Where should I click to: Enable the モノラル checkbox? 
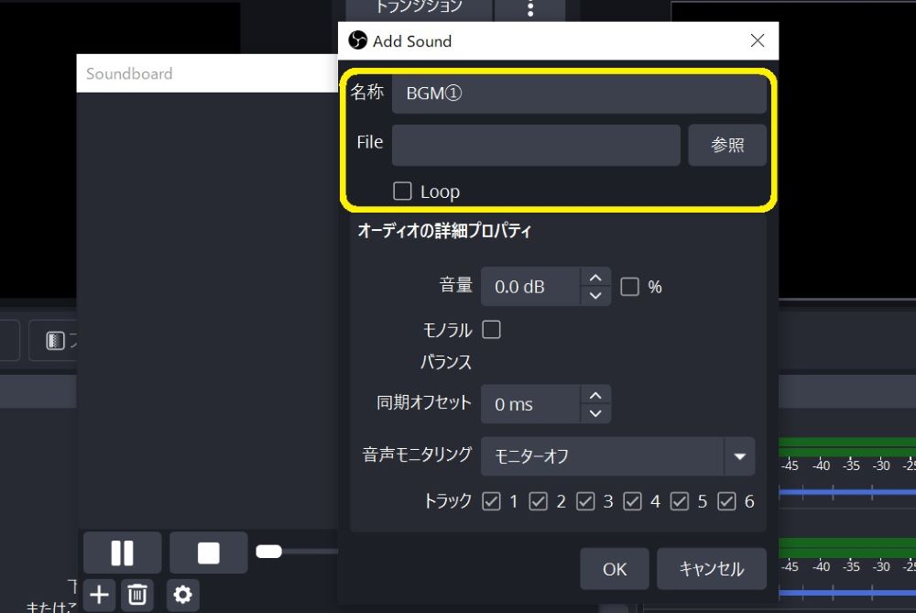click(492, 330)
